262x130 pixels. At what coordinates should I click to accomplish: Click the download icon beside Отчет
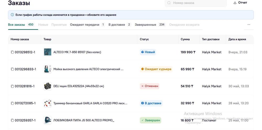coord(235,3)
